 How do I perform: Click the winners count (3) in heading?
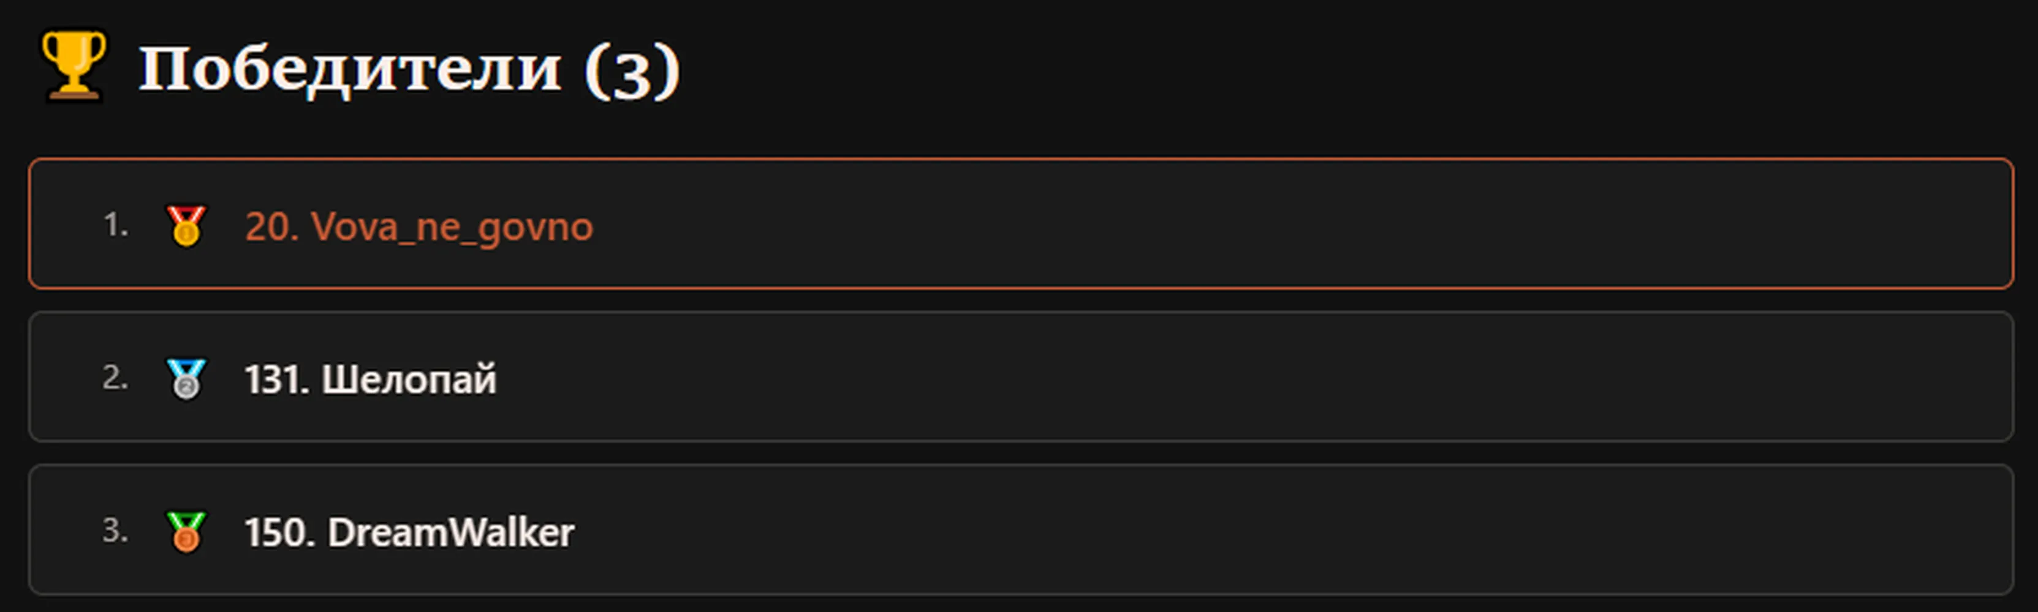click(632, 71)
